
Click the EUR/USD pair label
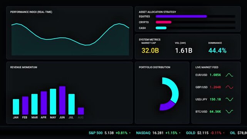click(x=201, y=75)
